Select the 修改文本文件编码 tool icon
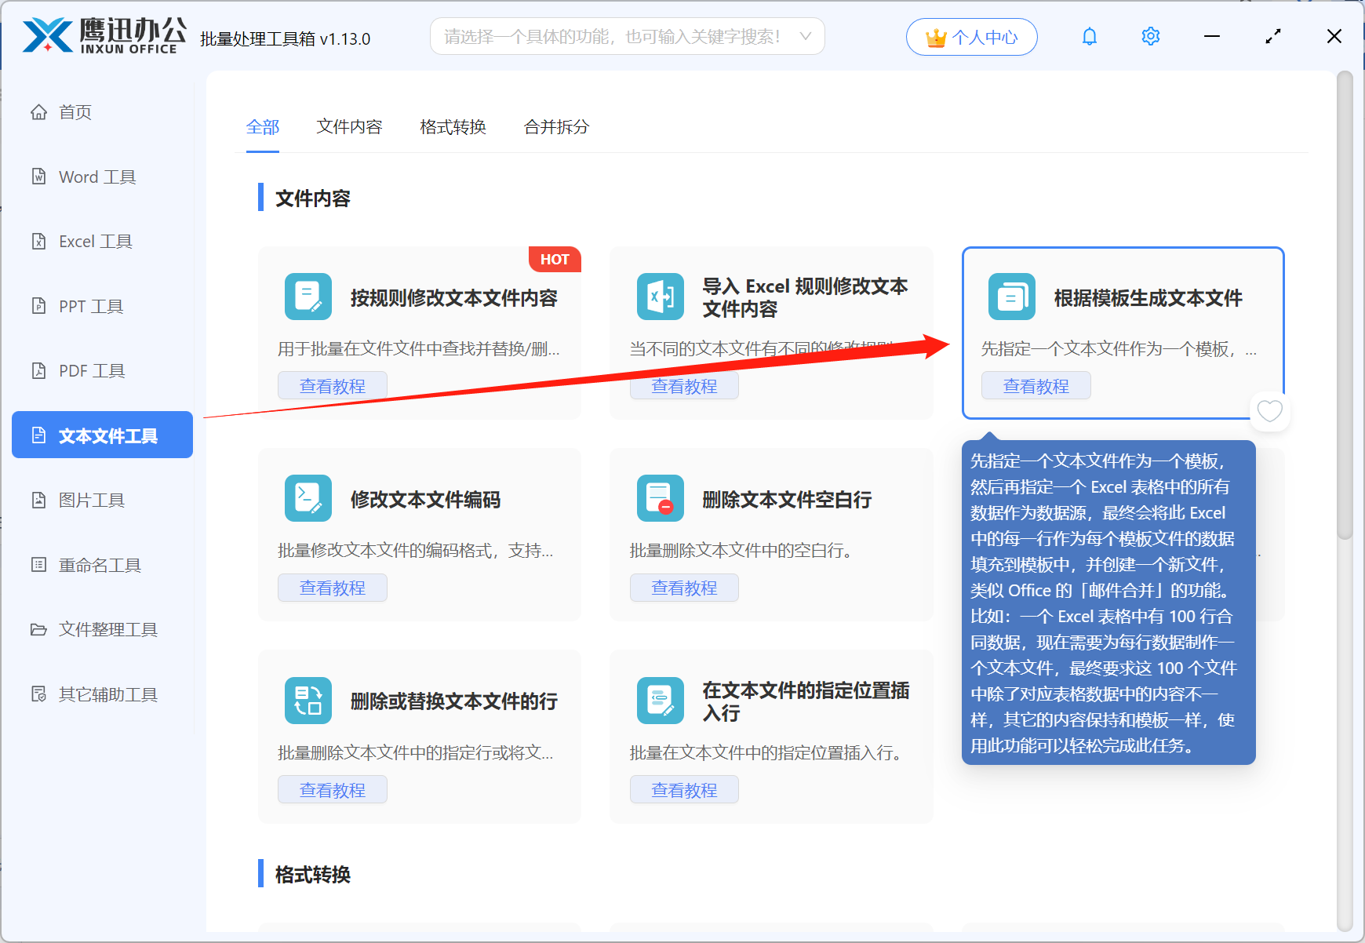This screenshot has height=943, width=1365. pos(308,498)
